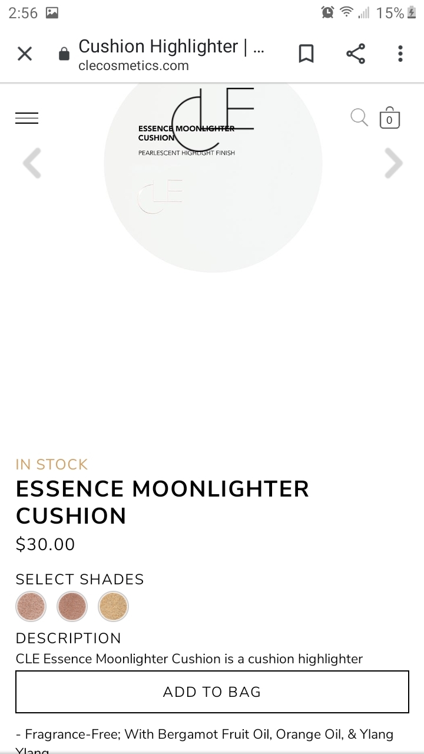The width and height of the screenshot is (424, 754).
Task: Select the first pink shade swatch
Action: pyautogui.click(x=31, y=606)
